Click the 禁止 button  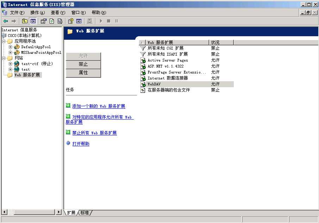(x=83, y=64)
